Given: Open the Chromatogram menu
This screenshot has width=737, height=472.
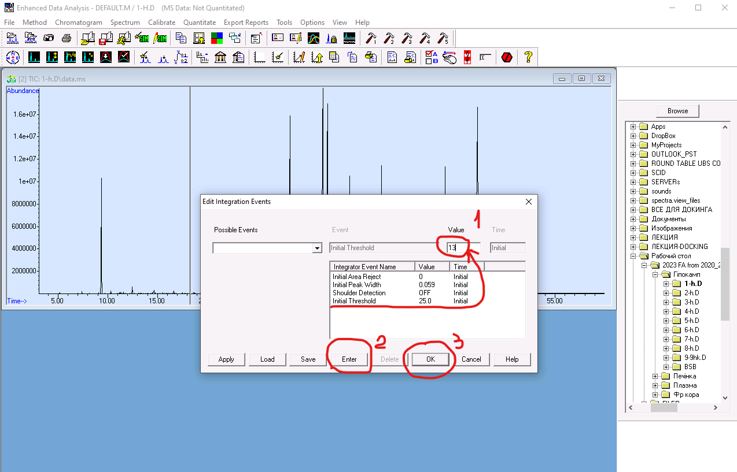Looking at the screenshot, I should 78,23.
